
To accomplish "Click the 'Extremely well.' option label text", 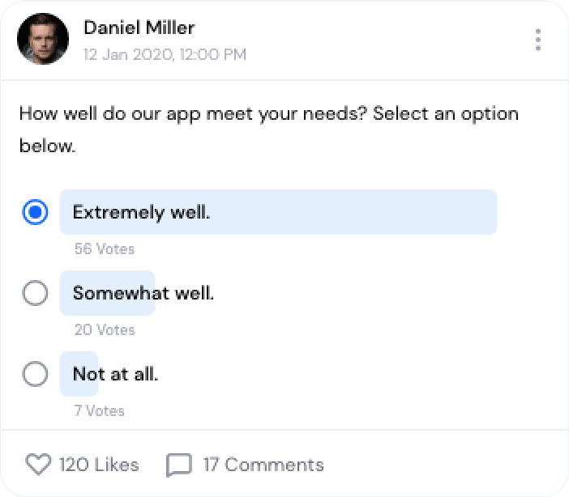I will click(141, 213).
